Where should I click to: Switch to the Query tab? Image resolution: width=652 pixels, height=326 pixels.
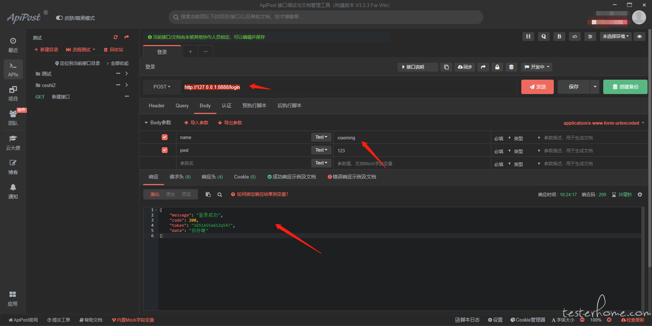[182, 105]
